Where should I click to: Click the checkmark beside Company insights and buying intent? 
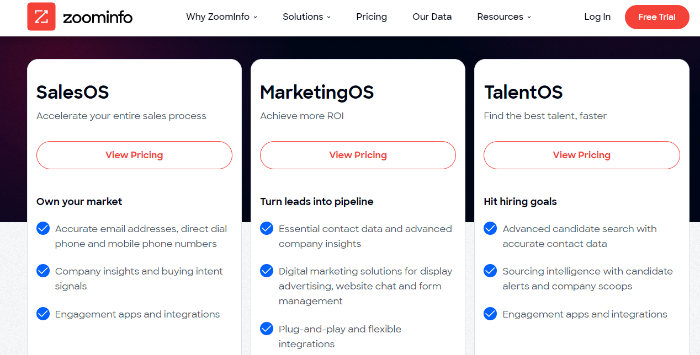coord(43,271)
